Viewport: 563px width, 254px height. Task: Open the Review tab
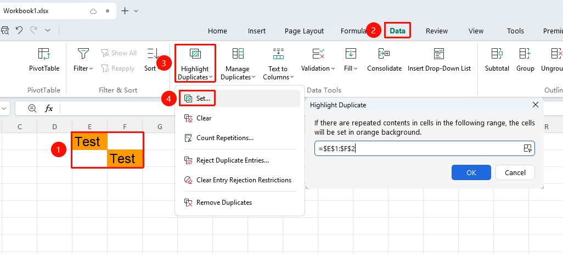coord(437,31)
